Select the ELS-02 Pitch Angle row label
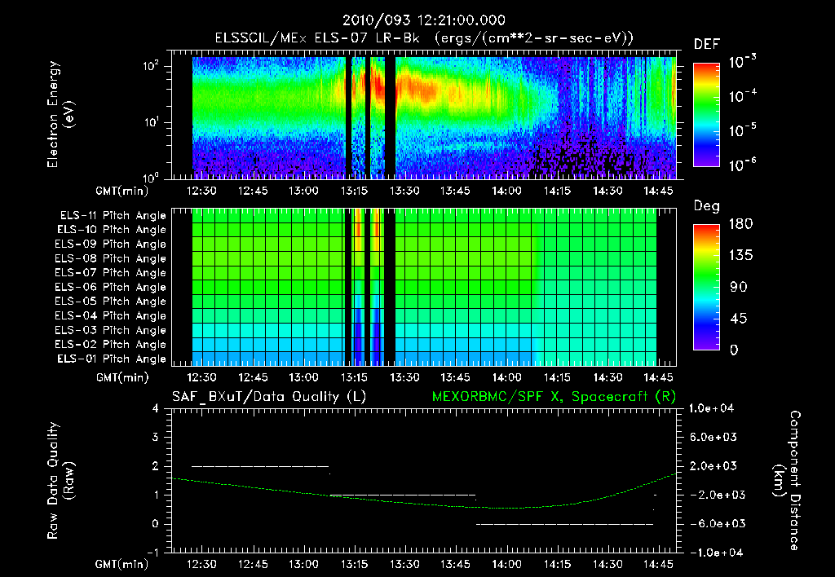Image resolution: width=835 pixels, height=577 pixels. pyautogui.click(x=111, y=345)
